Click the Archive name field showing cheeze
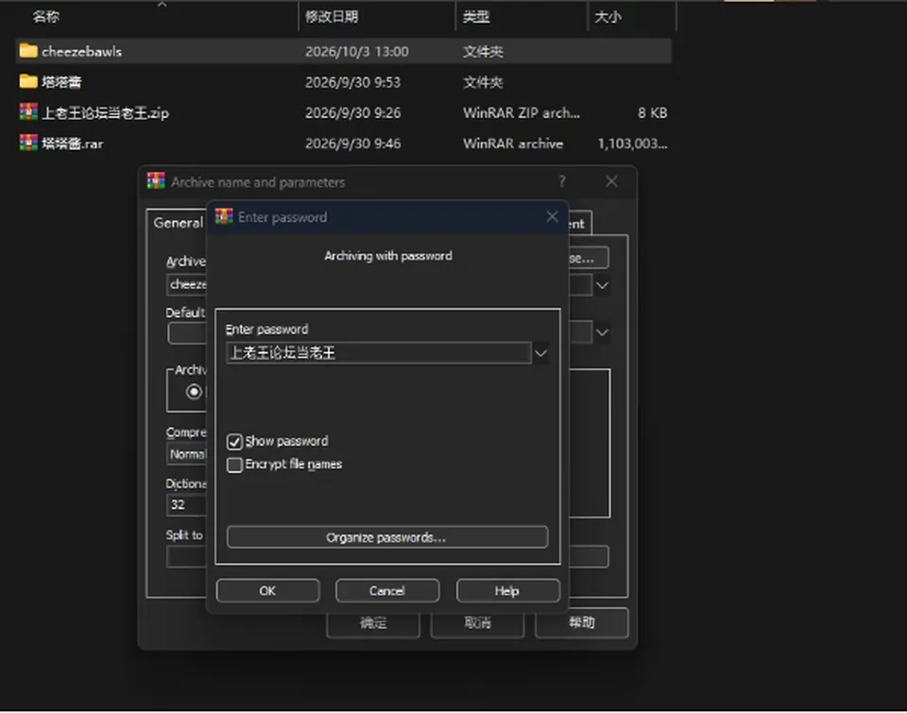 point(187,284)
